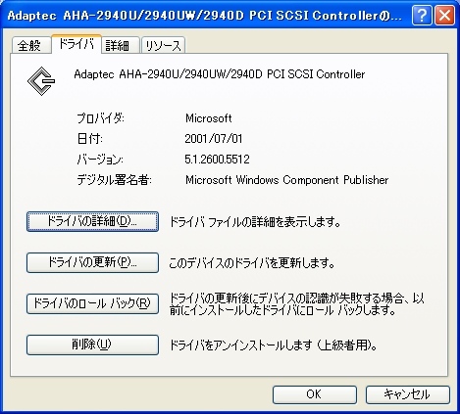Click ドライバのロール バック(R) button

point(92,303)
